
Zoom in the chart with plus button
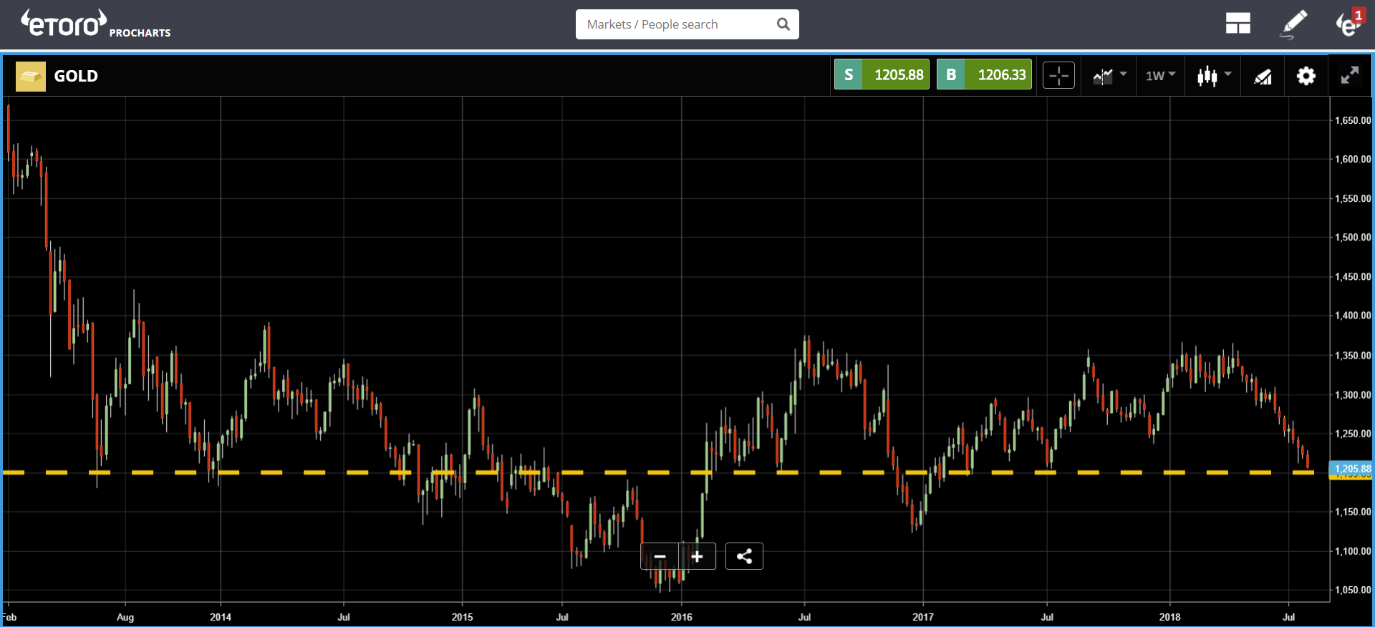click(698, 556)
